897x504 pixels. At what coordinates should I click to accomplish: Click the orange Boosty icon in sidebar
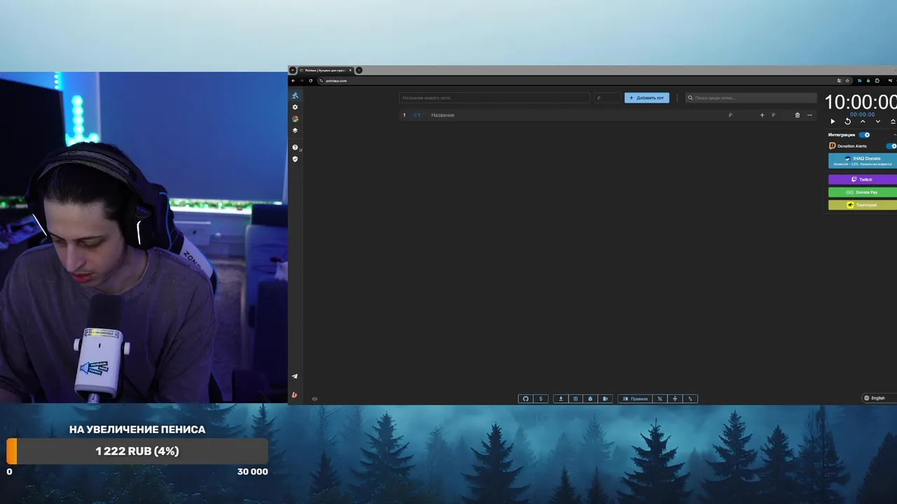point(294,395)
